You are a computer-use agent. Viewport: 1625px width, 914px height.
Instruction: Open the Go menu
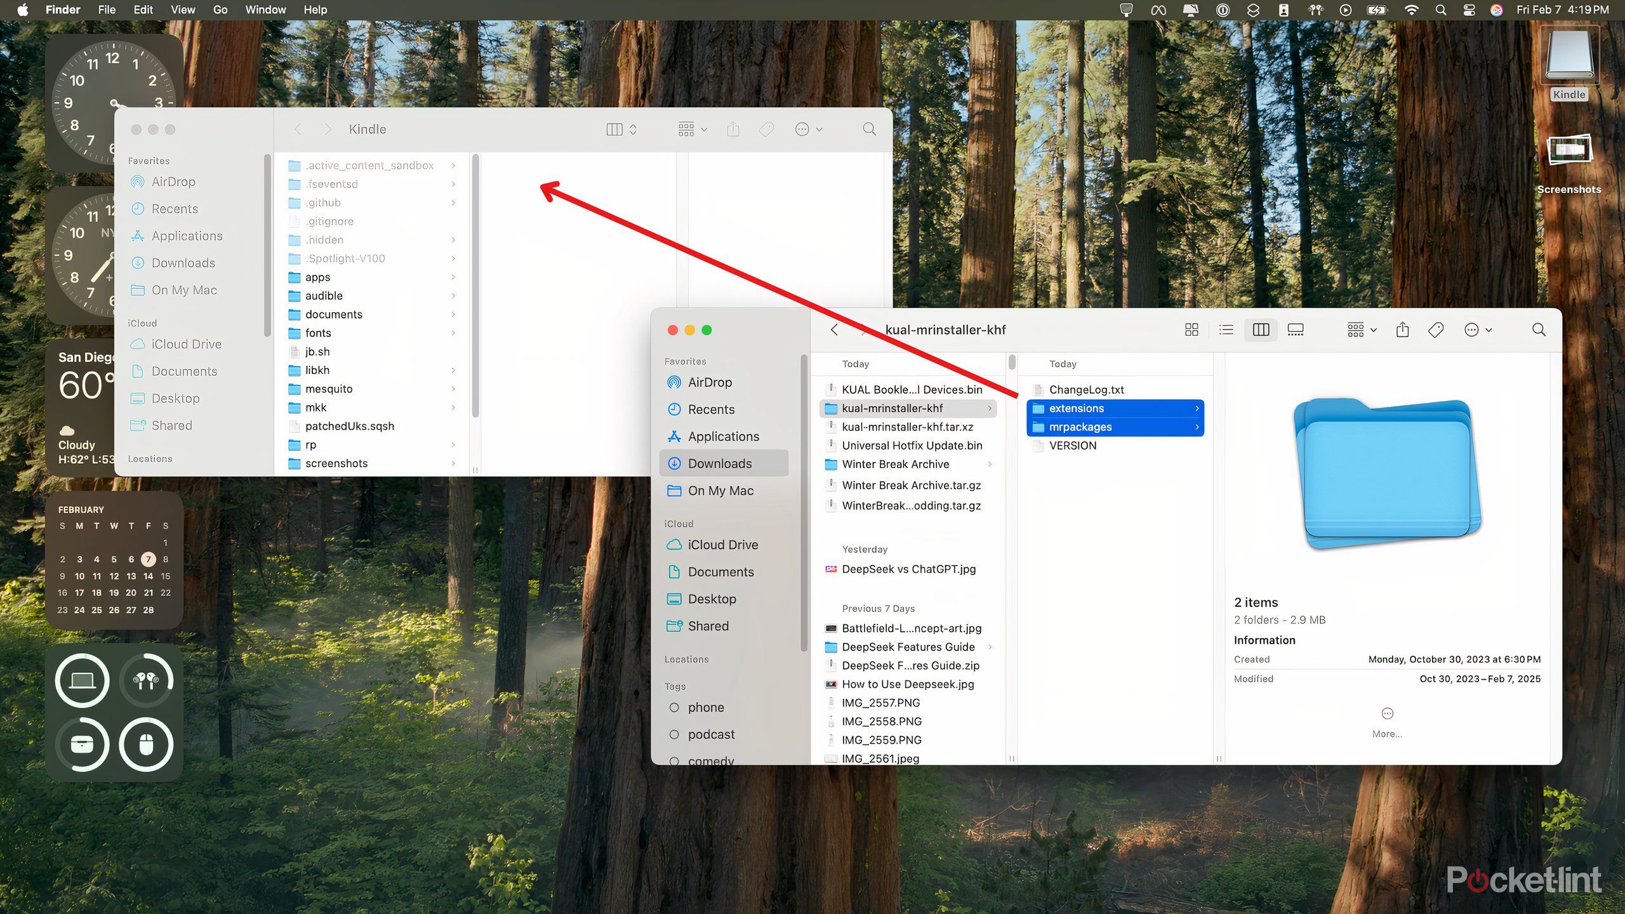(220, 10)
